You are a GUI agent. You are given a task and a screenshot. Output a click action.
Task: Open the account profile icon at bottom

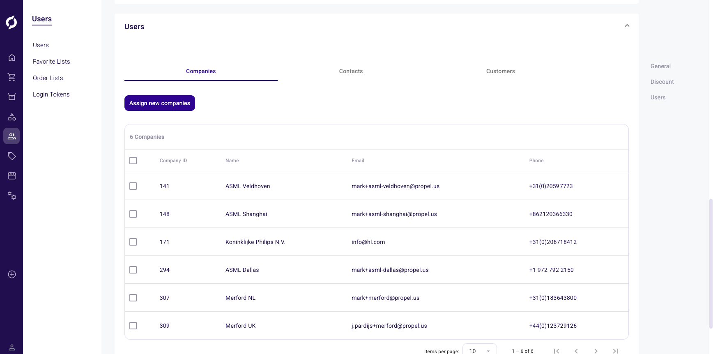[12, 347]
